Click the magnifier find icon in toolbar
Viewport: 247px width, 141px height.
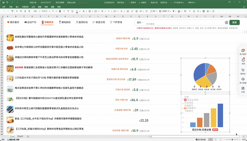(198, 11)
